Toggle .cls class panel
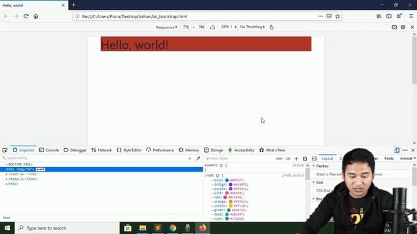The width and height of the screenshot is (417, 234). point(288,159)
